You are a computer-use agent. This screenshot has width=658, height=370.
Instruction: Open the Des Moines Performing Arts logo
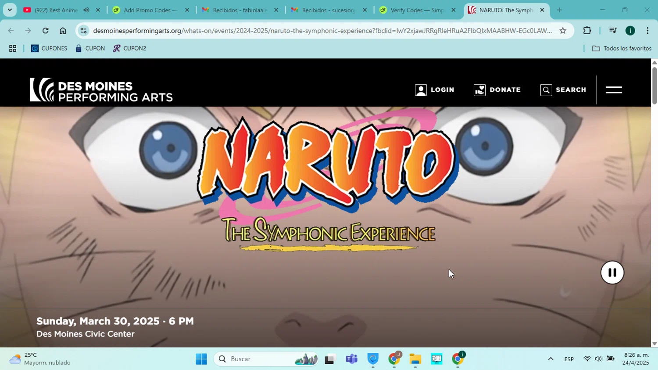(101, 90)
